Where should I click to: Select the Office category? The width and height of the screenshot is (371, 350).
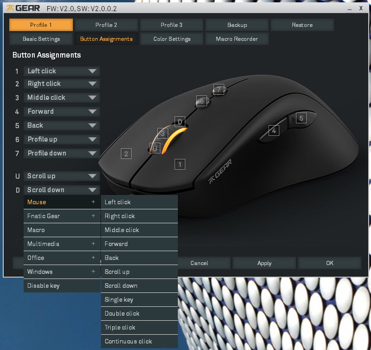pos(62,258)
